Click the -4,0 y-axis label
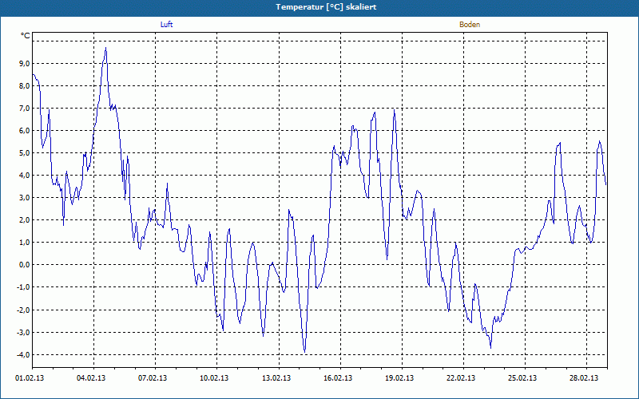Image resolution: width=639 pixels, height=399 pixels. point(23,354)
